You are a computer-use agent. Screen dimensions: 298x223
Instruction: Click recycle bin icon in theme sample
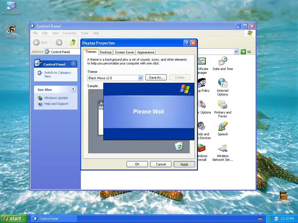click(x=179, y=146)
